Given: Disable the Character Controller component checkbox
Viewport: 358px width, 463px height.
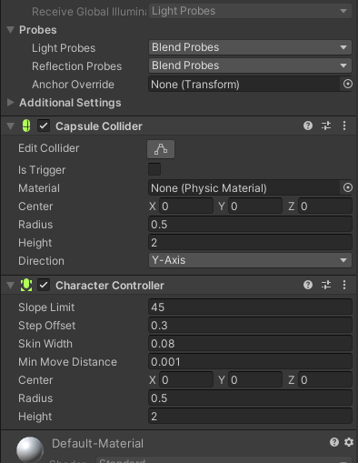Looking at the screenshot, I should 44,285.
